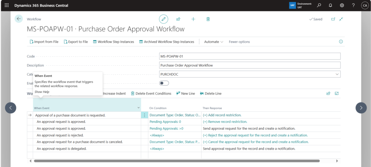Open the app launcher waffle menu
Image resolution: width=371 pixels, height=167 pixels.
point(7,5)
